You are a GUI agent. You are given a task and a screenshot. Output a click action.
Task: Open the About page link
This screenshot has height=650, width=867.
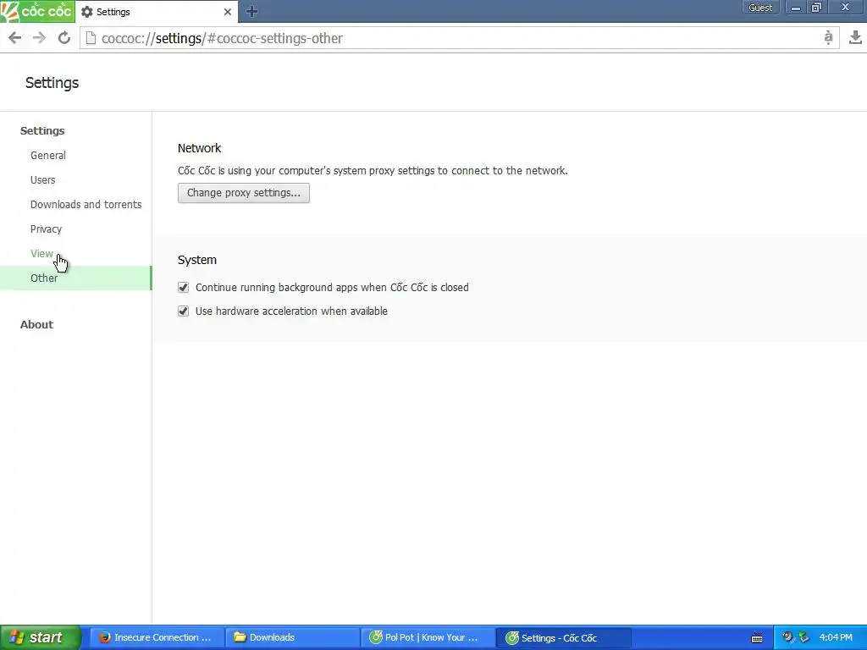point(36,324)
